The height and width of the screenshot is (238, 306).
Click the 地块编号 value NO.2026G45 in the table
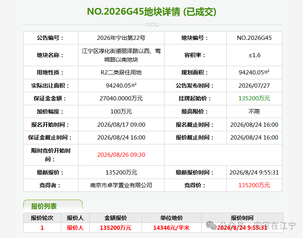click(254, 38)
